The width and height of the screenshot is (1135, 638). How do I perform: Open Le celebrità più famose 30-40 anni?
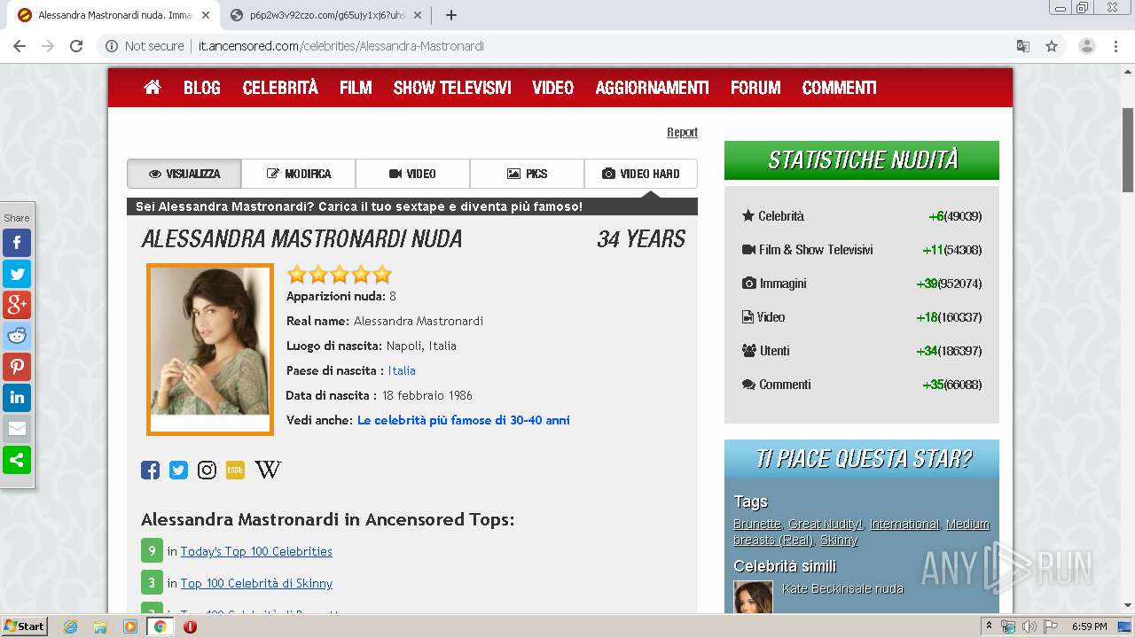(x=464, y=420)
